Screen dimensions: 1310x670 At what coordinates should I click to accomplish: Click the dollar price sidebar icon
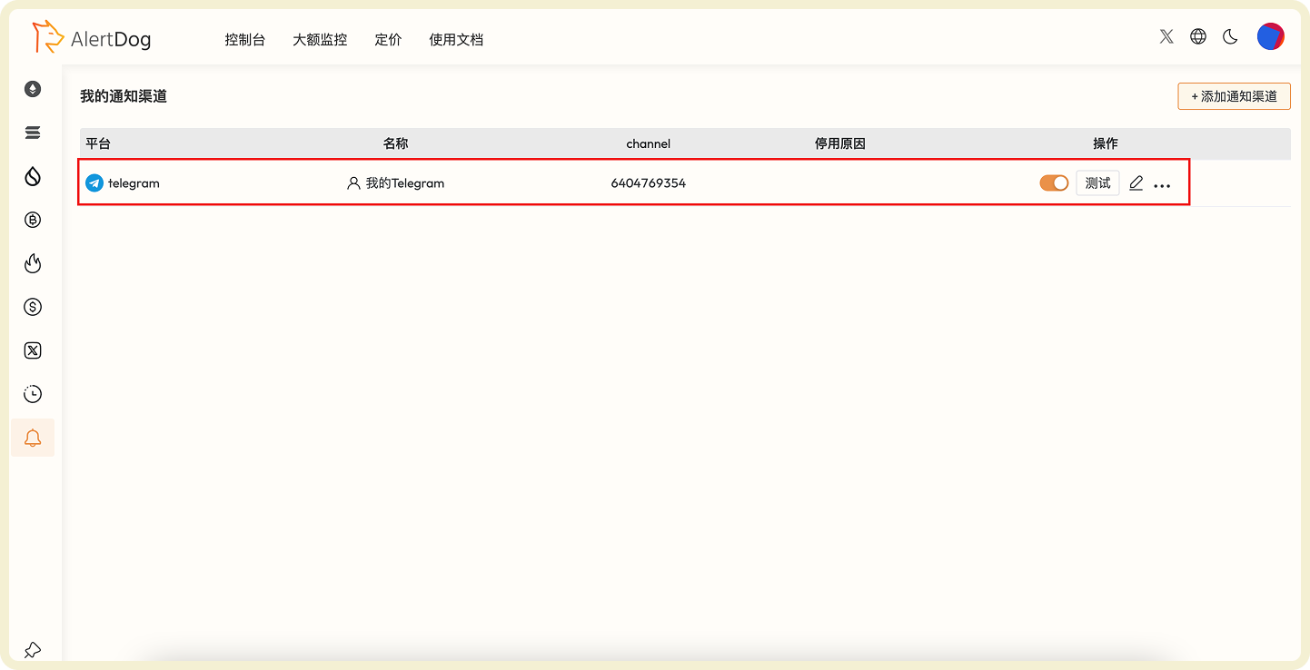coord(33,307)
